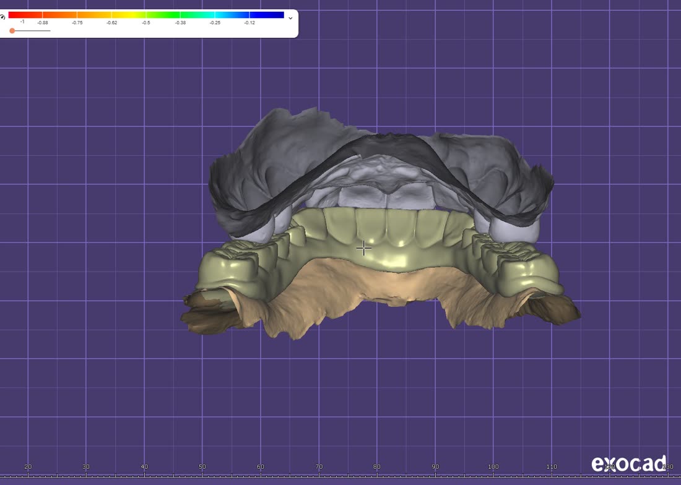Expand the color scale panel chevron

pos(290,18)
